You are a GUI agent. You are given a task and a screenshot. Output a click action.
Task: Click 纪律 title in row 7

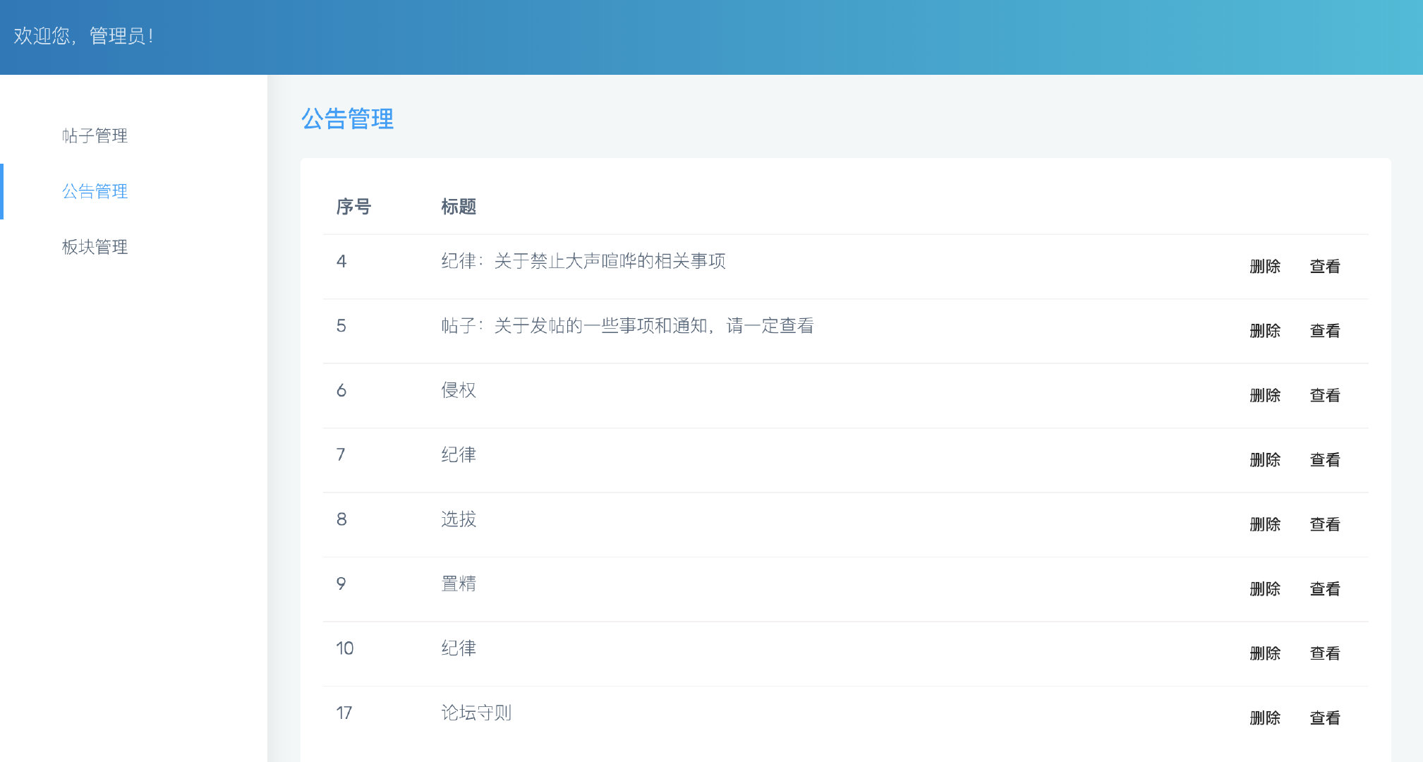(x=459, y=455)
